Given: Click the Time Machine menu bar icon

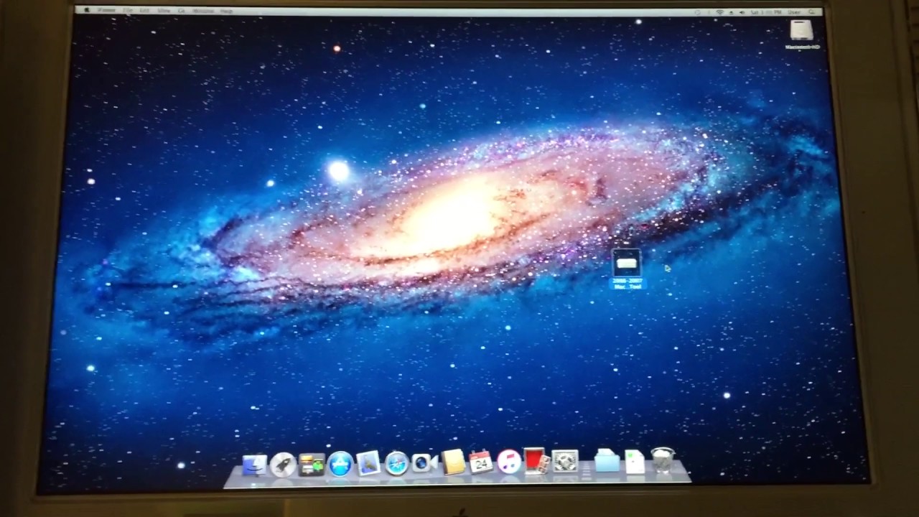Looking at the screenshot, I should click(x=698, y=12).
